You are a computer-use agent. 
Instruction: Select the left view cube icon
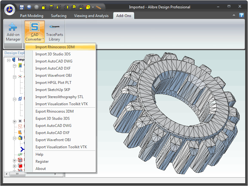coord(59,7)
